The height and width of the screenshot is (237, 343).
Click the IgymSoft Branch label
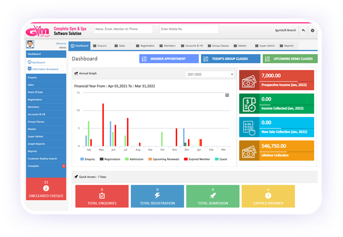coord(286,30)
